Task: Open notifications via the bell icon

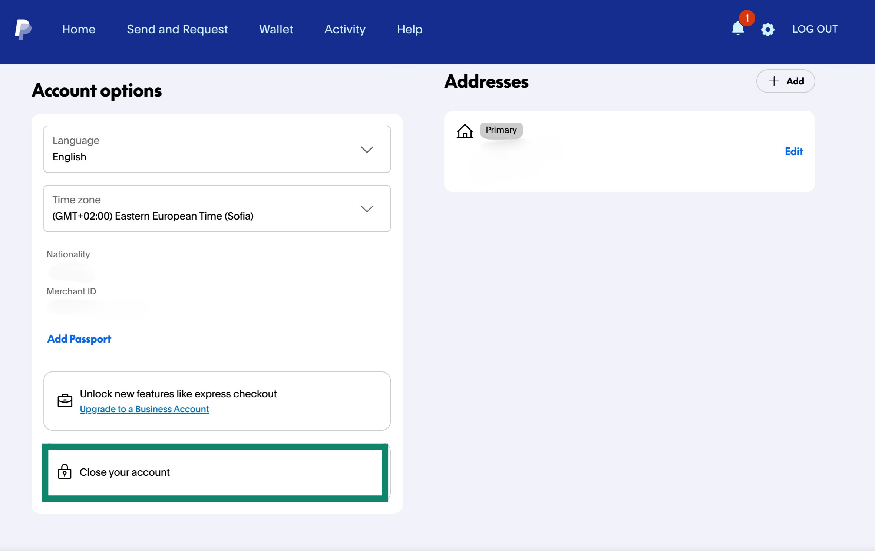Action: [x=738, y=30]
